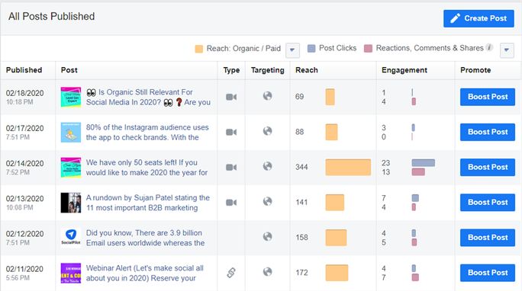
Task: Click the Reach column header
Action: (307, 70)
